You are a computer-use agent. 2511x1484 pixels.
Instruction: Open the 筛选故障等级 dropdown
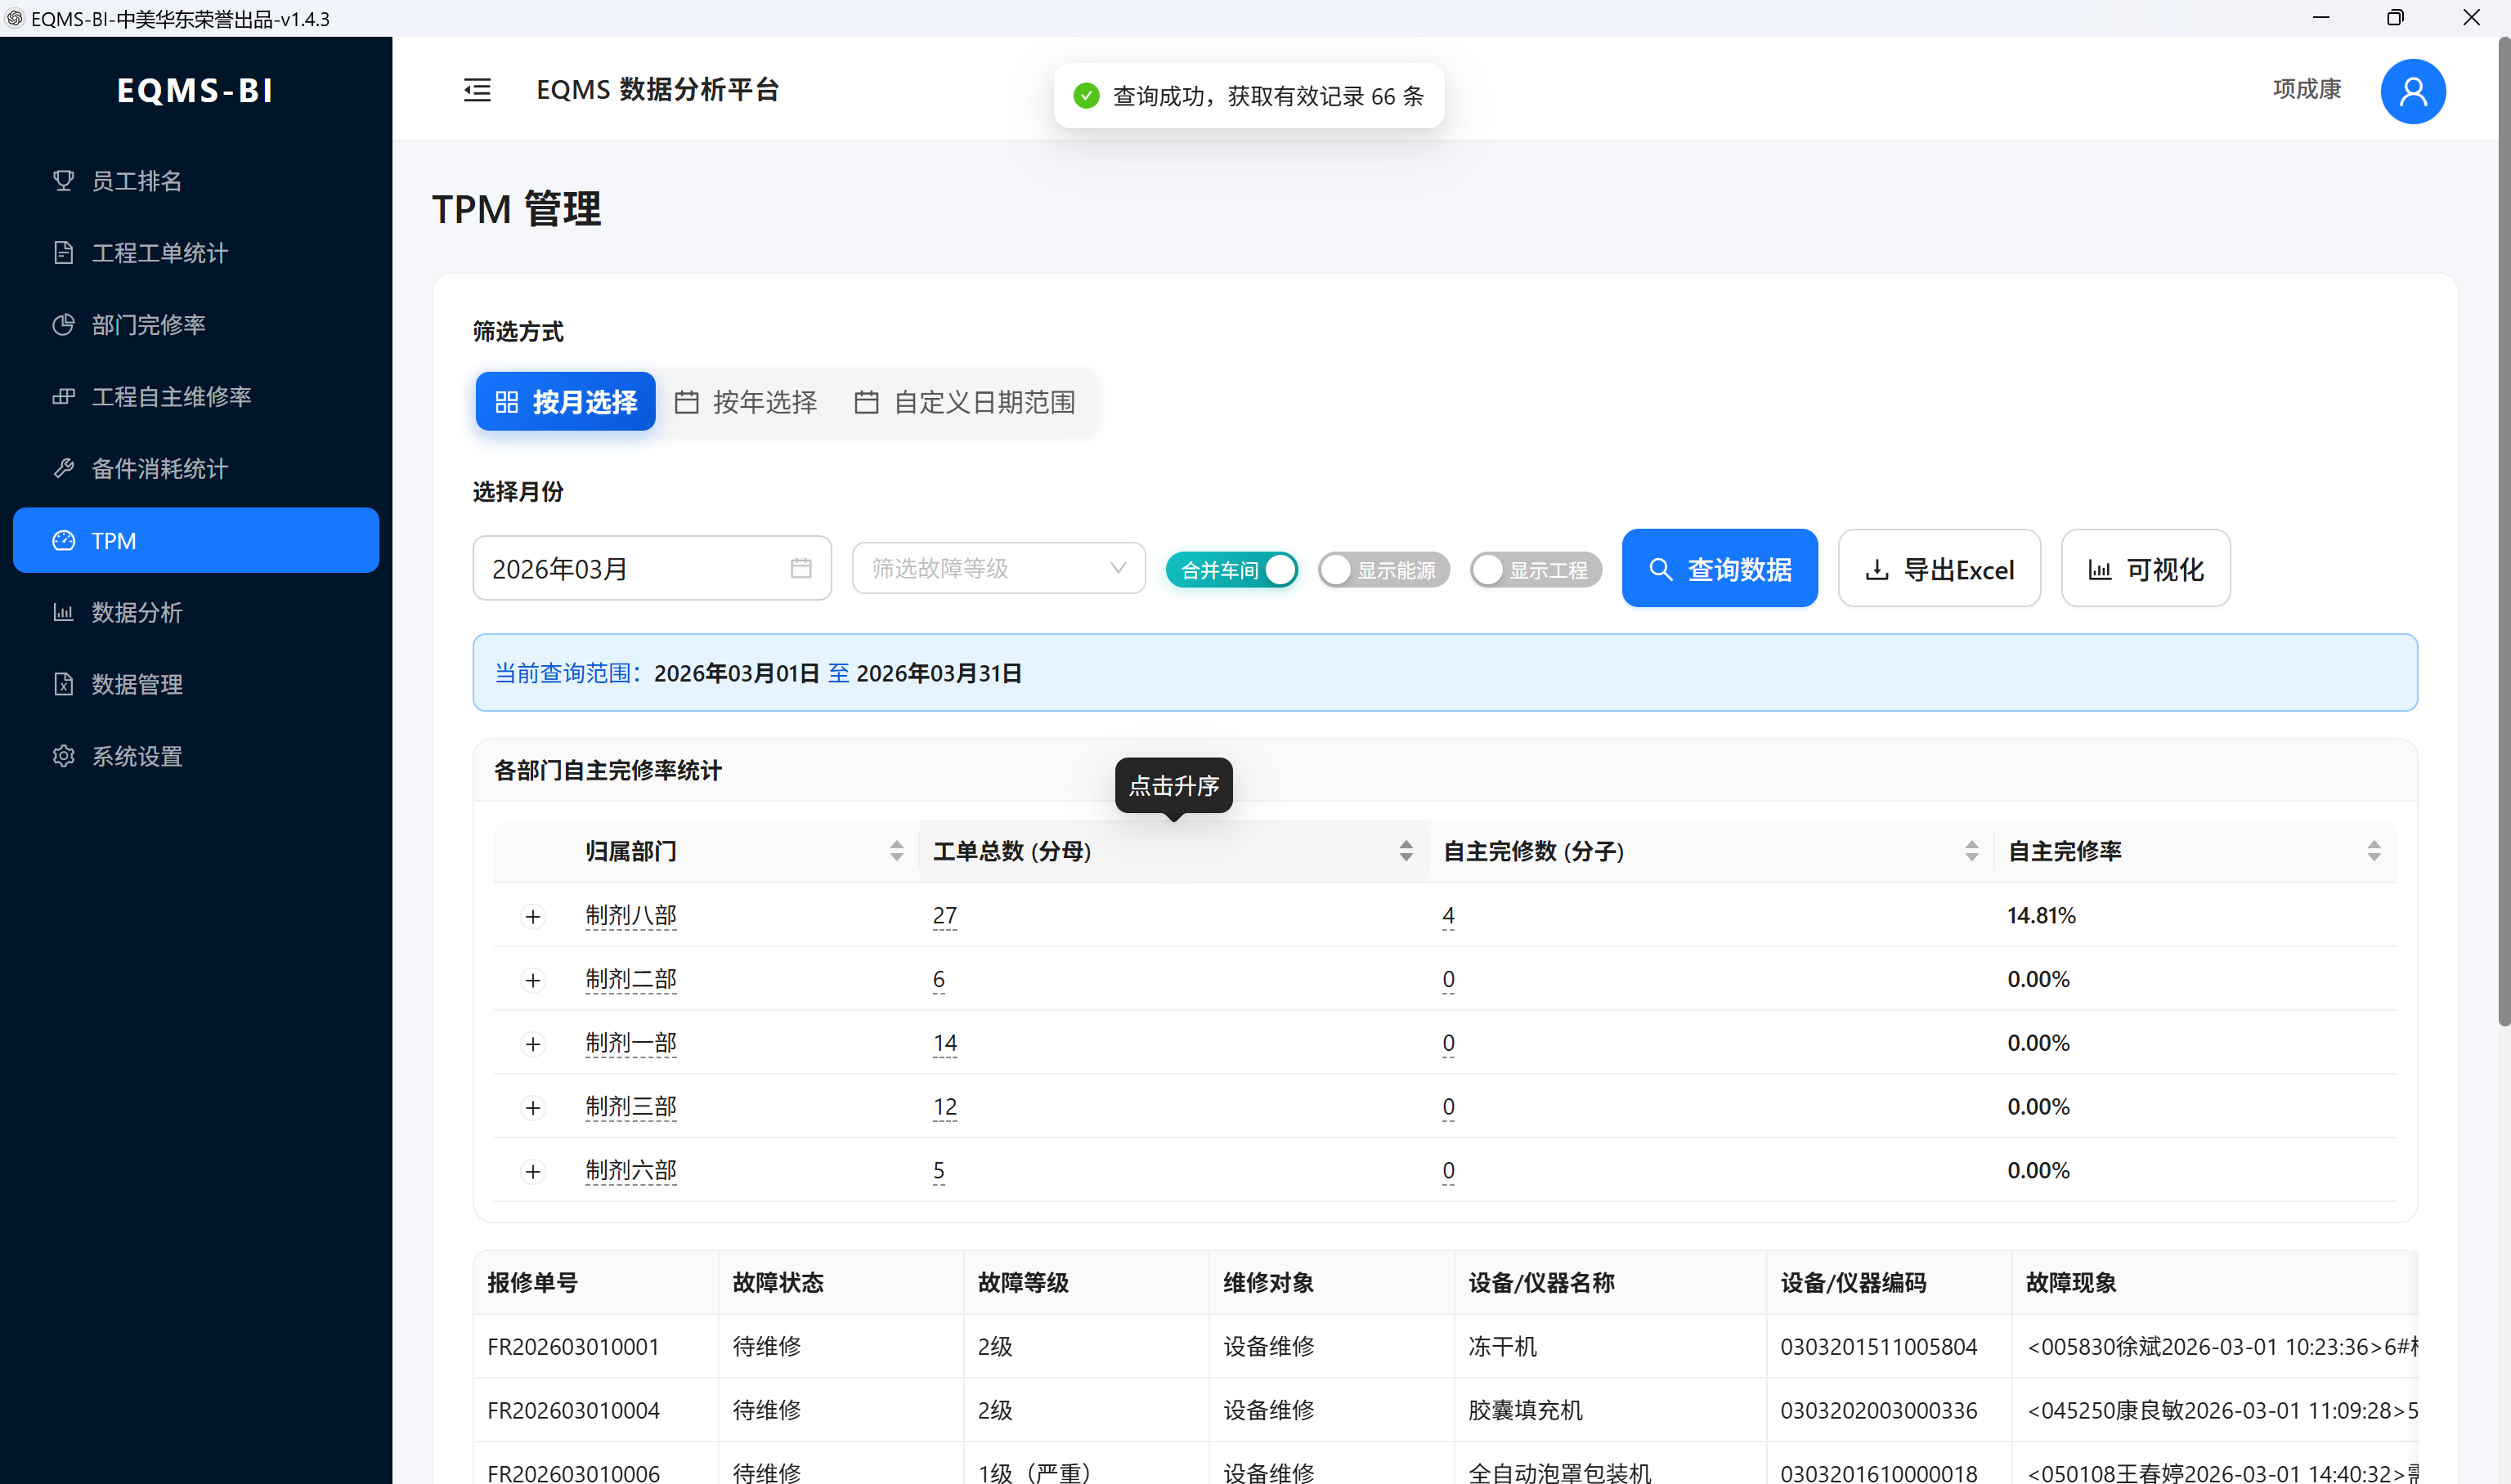pos(998,568)
